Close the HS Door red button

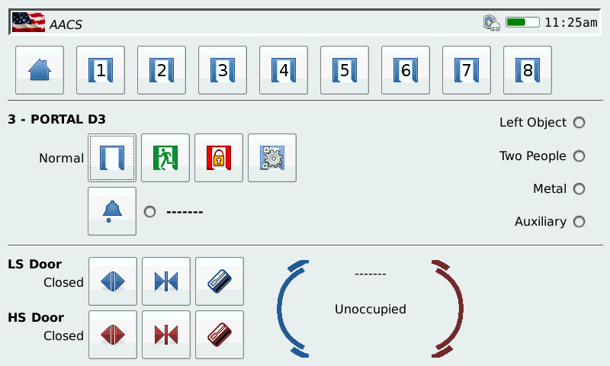pos(166,335)
